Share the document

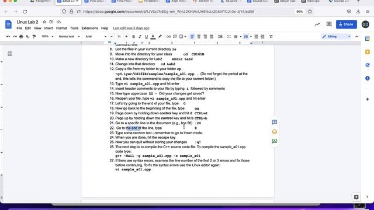click(347, 24)
